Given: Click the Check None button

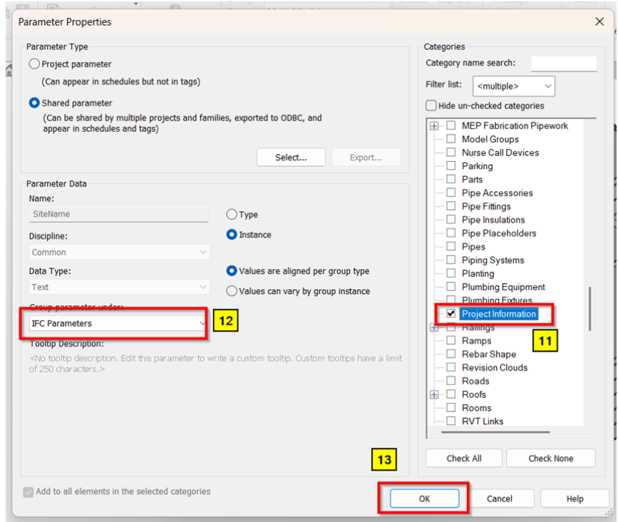Looking at the screenshot, I should pos(550,459).
